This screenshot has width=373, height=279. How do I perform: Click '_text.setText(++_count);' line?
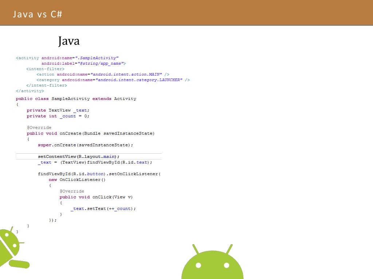coord(103,209)
